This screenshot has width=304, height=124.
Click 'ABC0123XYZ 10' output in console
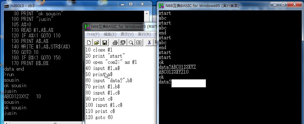click(22, 96)
